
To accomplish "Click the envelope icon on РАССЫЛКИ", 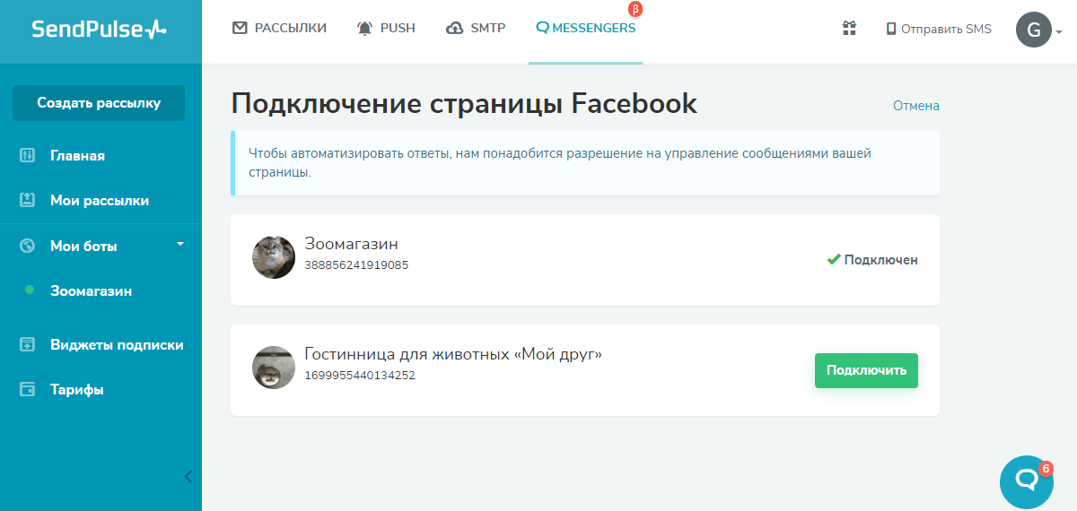I will (x=240, y=28).
